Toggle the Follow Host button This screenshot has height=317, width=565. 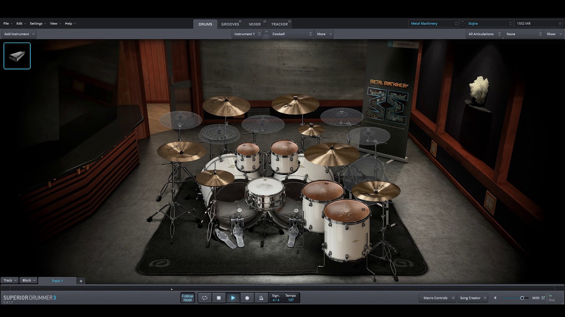(x=188, y=298)
